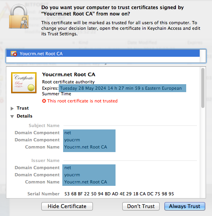212x216 pixels.
Task: Click the split pane resize handle
Action: pos(106,64)
